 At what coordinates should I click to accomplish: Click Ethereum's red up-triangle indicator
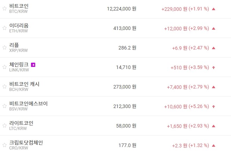[214, 28]
